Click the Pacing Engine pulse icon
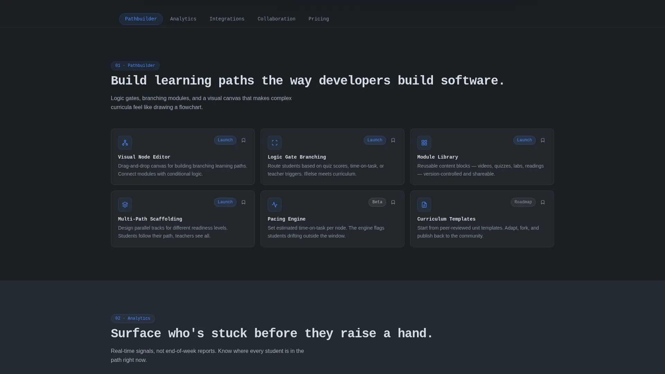This screenshot has width=665, height=374. 275,205
